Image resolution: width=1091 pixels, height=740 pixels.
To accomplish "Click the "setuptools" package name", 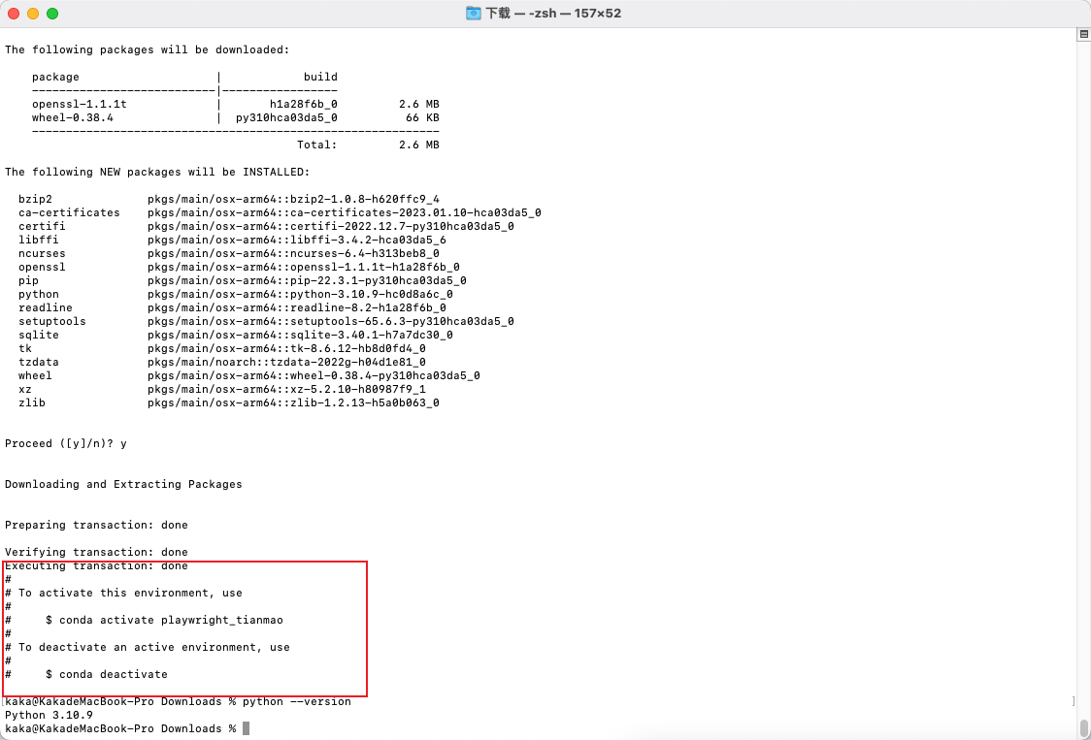I will coord(52,321).
